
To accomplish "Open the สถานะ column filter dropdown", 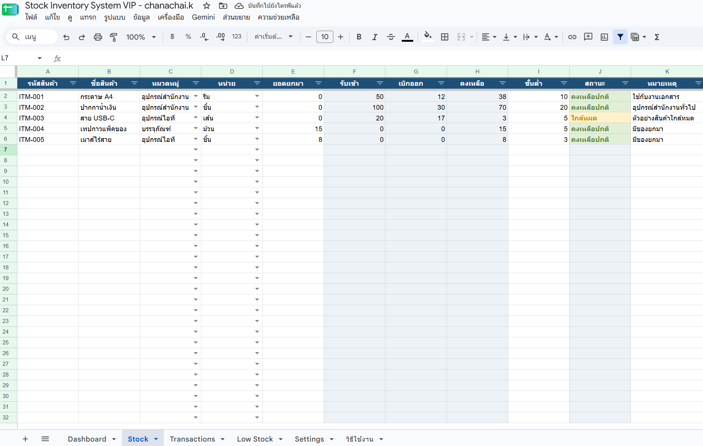I will pos(625,84).
